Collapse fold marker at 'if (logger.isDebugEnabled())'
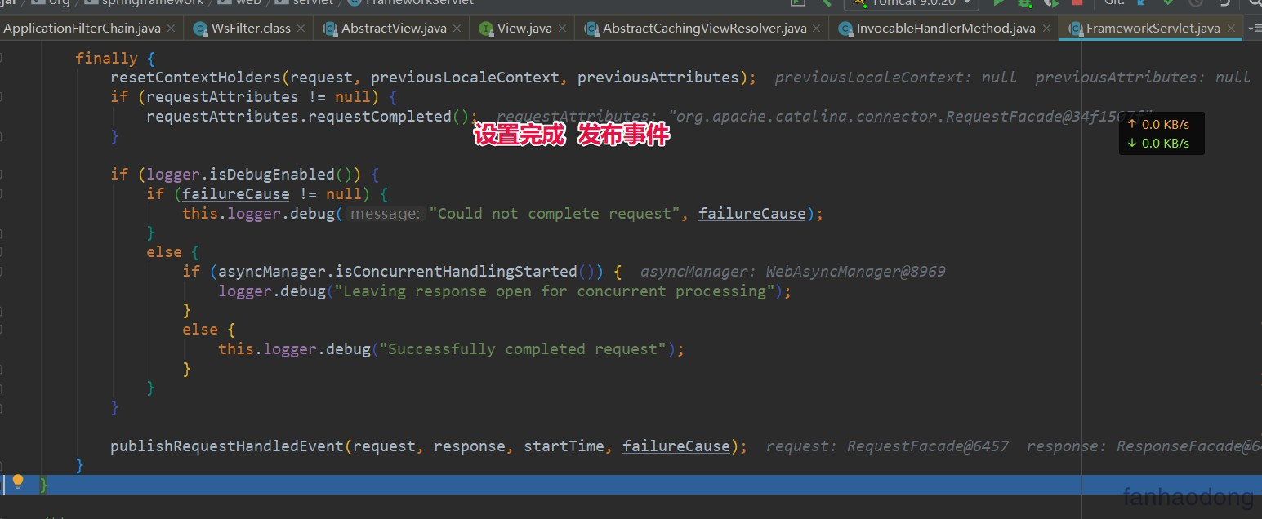Screen dimensions: 1262x519 2,175
